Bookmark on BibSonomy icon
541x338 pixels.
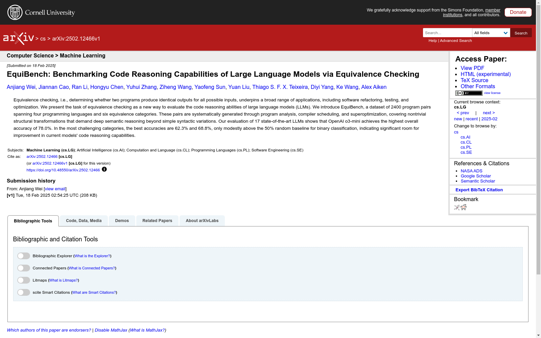pyautogui.click(x=457, y=208)
